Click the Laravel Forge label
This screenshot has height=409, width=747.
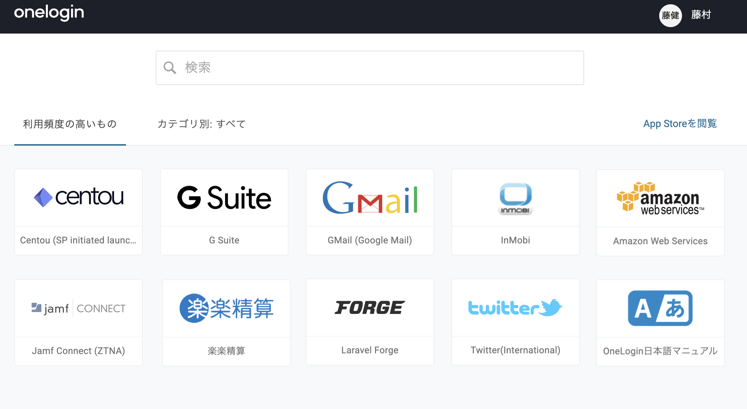[x=370, y=350]
